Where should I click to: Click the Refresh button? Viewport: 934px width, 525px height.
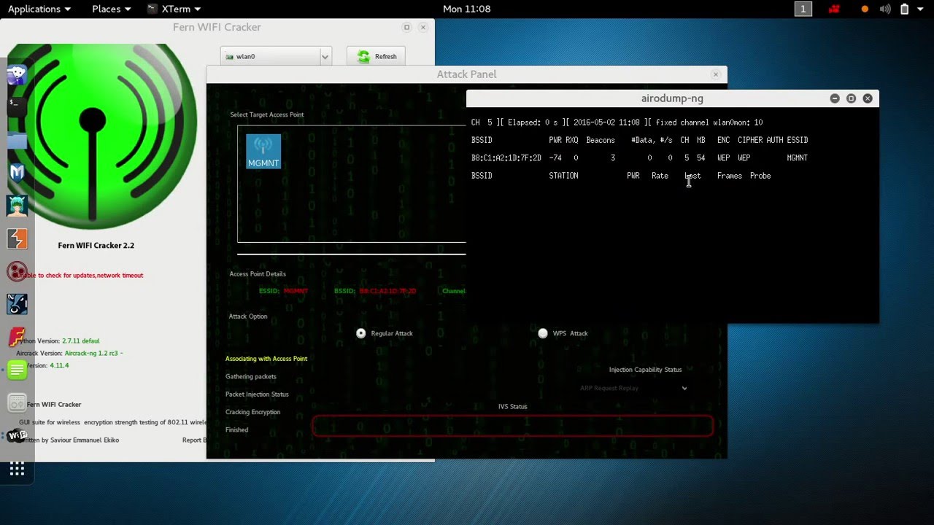377,56
